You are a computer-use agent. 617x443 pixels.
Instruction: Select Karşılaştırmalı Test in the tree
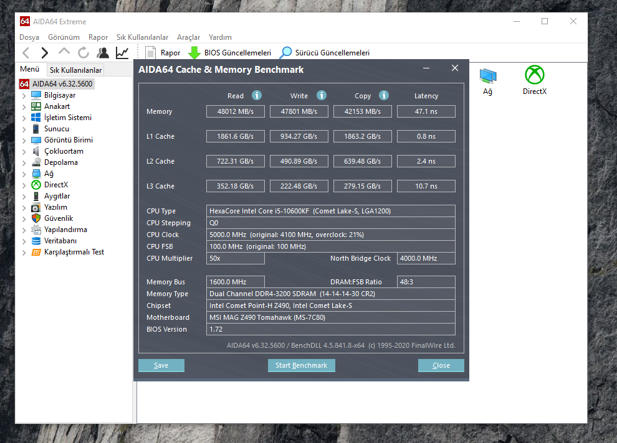click(74, 252)
